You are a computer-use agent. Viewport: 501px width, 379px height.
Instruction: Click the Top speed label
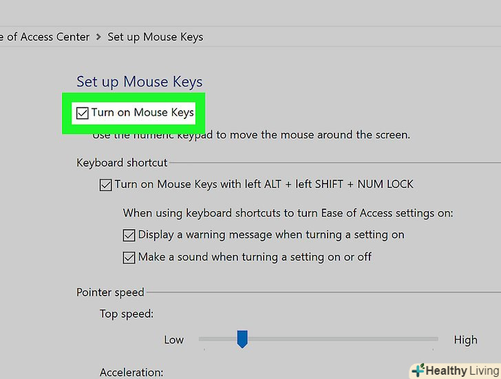[x=126, y=314]
